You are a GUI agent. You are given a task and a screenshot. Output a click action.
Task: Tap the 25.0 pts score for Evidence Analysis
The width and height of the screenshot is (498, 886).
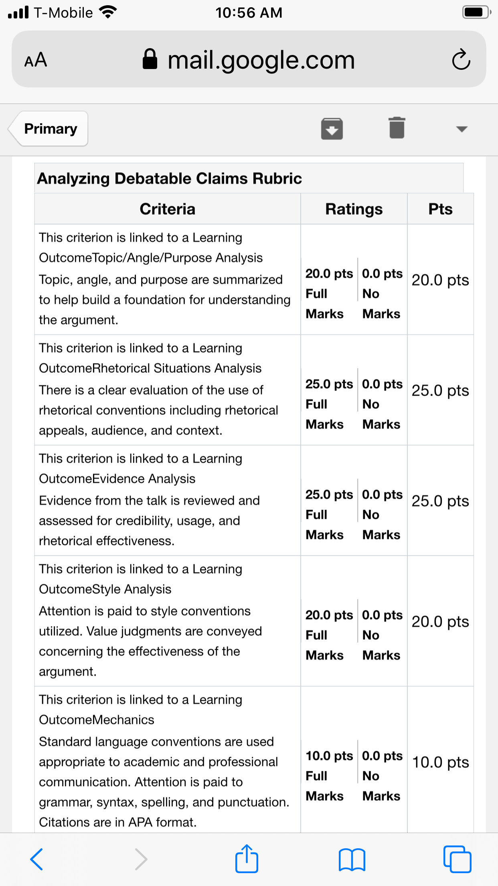[440, 501]
